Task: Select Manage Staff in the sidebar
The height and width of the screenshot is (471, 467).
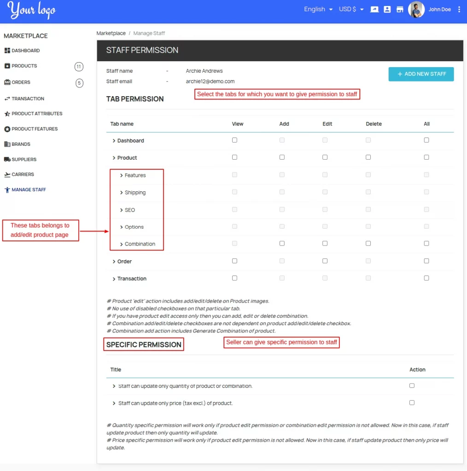Action: [29, 190]
